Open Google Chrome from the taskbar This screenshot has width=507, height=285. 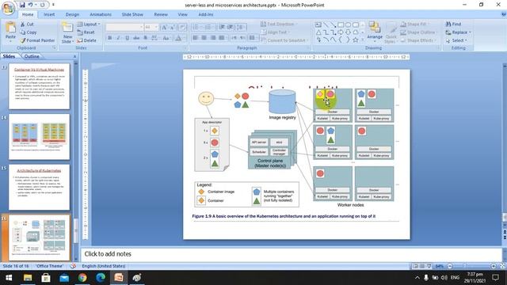tap(82, 278)
